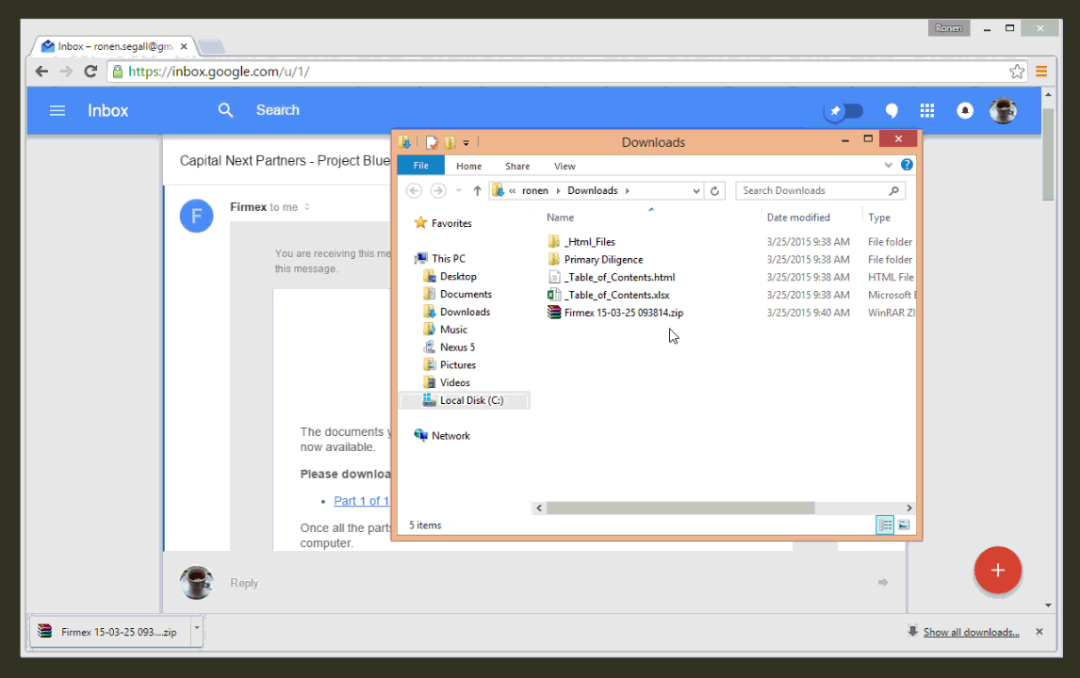Open the Help question mark in Explorer
The image size is (1080, 678).
(x=907, y=165)
